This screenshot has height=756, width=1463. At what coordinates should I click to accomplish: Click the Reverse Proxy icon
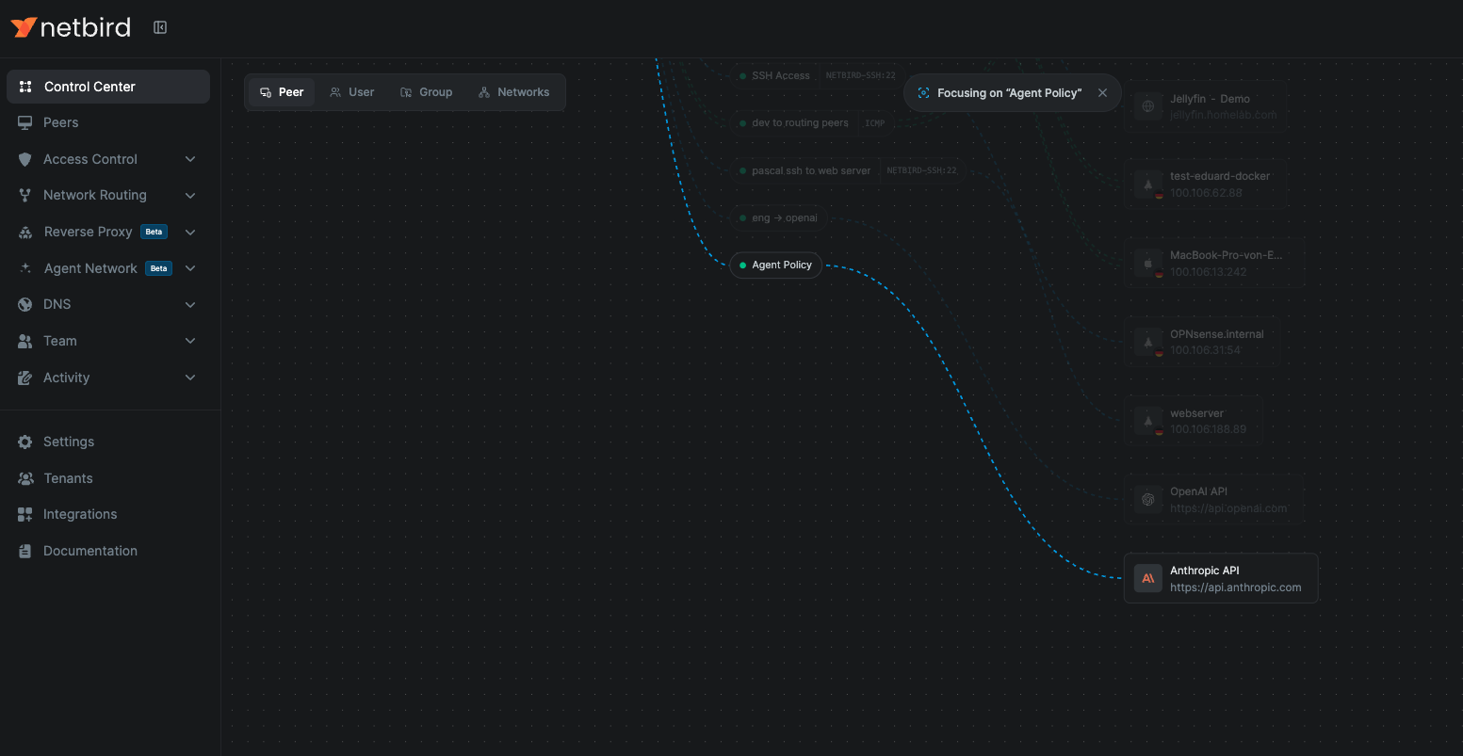[x=25, y=232]
